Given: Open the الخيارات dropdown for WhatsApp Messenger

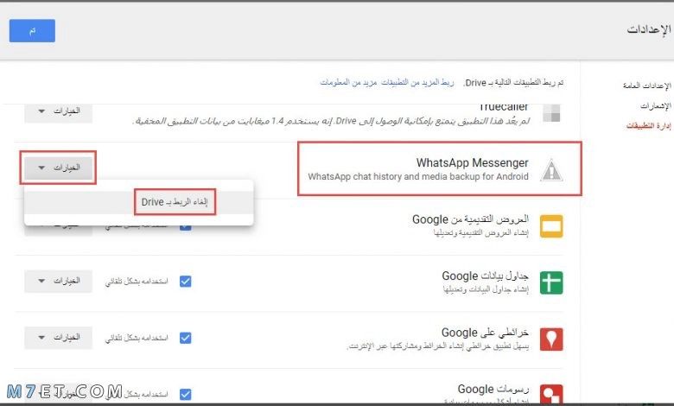Looking at the screenshot, I should pyautogui.click(x=59, y=168).
